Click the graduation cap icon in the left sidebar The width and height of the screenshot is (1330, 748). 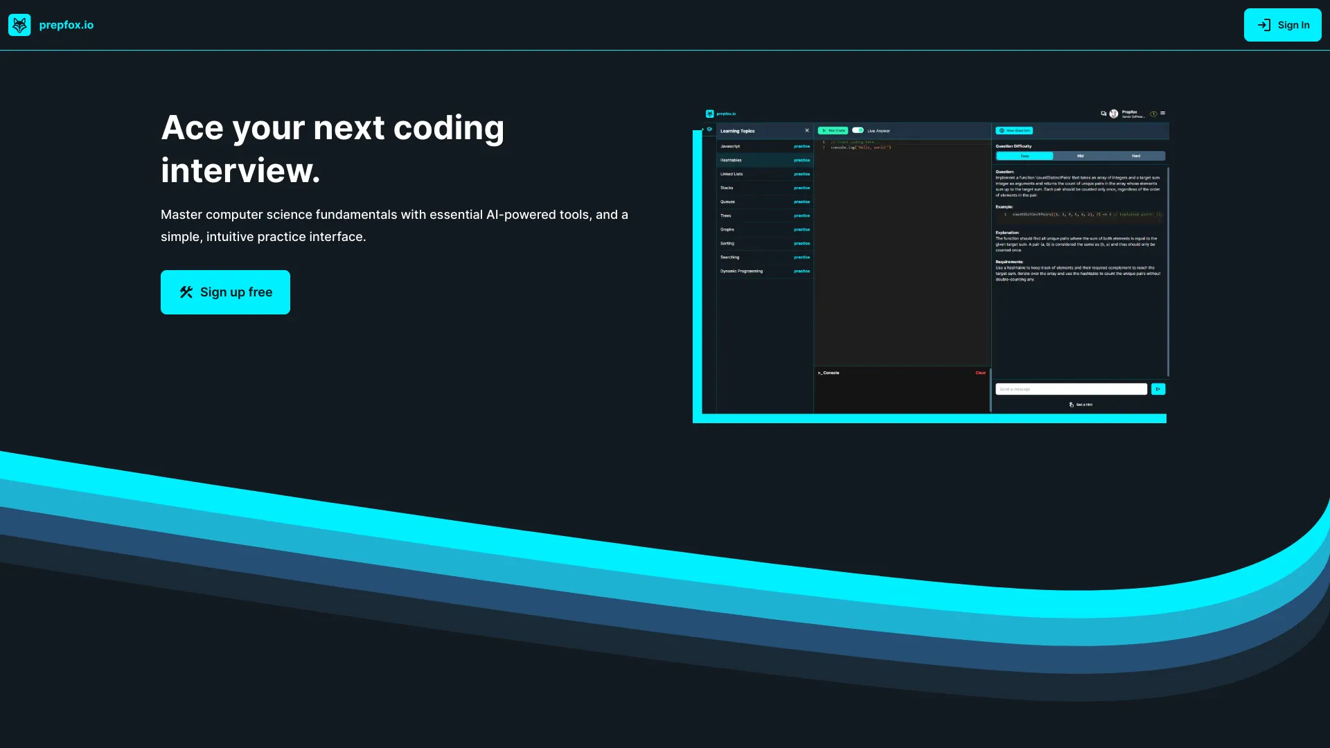point(709,129)
